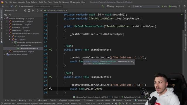The width and height of the screenshot is (187, 105).
Task: Toggle fold marker at line 19 ExampleTest1
Action: (57, 50)
